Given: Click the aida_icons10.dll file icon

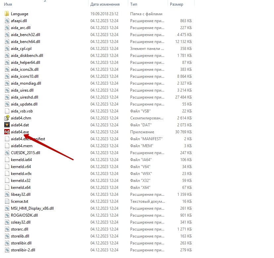Looking at the screenshot, I should [7, 76].
